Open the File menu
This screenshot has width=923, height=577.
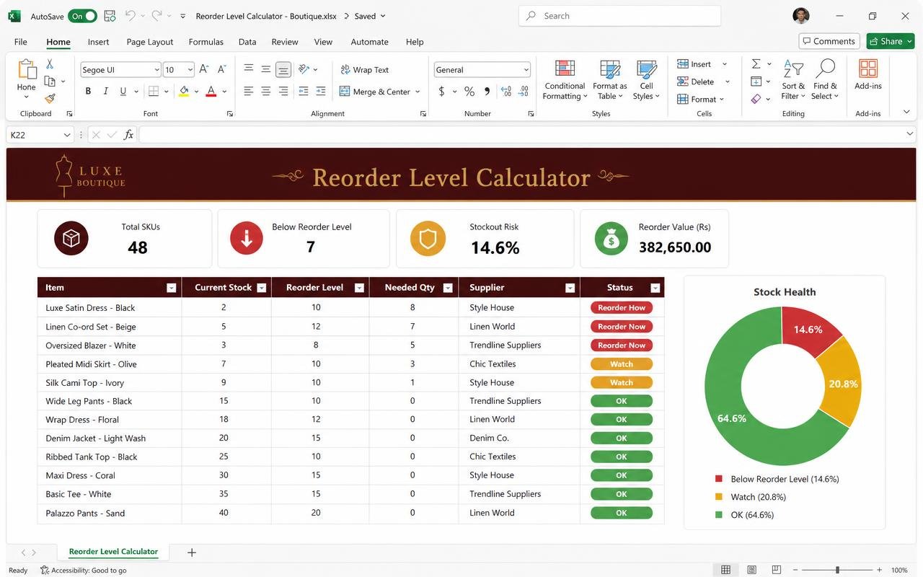(x=21, y=42)
